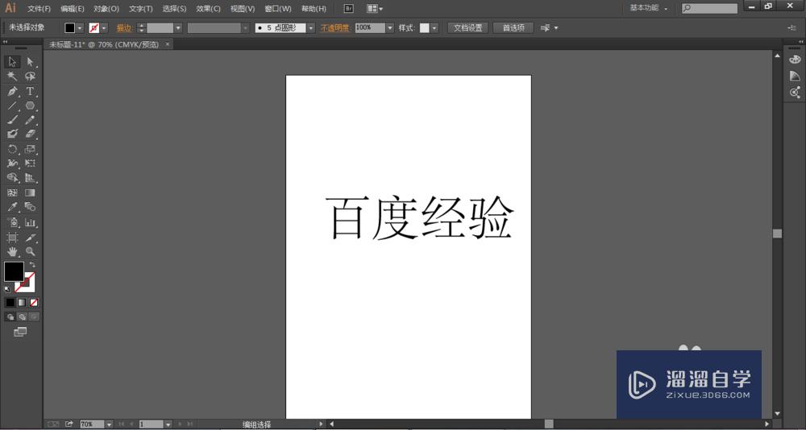Open the Color Guide panel icon
Screen dimensions: 806x430
(x=795, y=76)
